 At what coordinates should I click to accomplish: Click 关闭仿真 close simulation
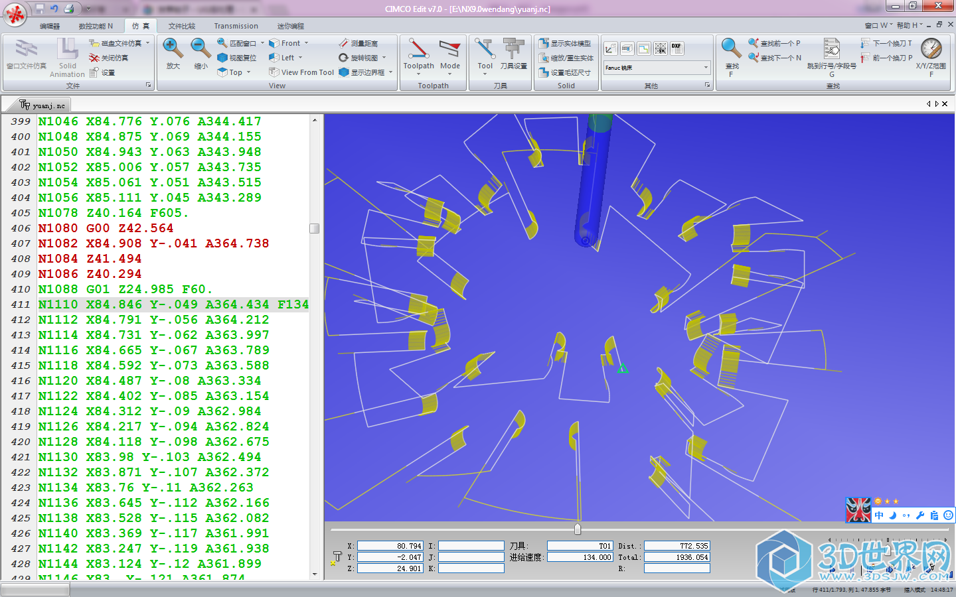(108, 58)
